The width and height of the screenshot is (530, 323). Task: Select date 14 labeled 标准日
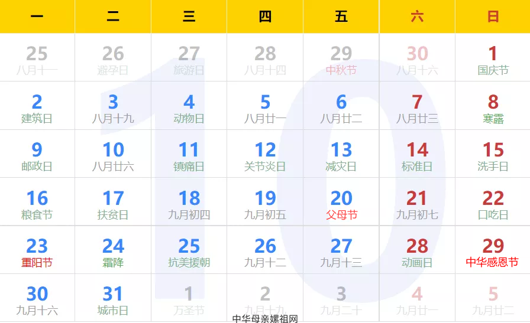418,154
